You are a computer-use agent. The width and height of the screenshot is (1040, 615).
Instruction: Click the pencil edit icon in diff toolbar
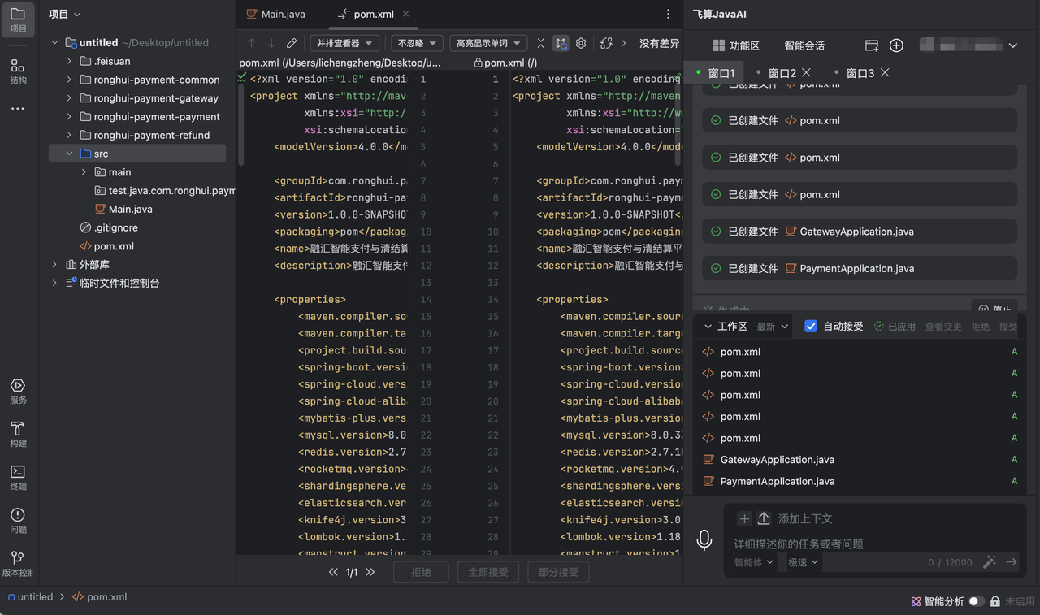[292, 43]
